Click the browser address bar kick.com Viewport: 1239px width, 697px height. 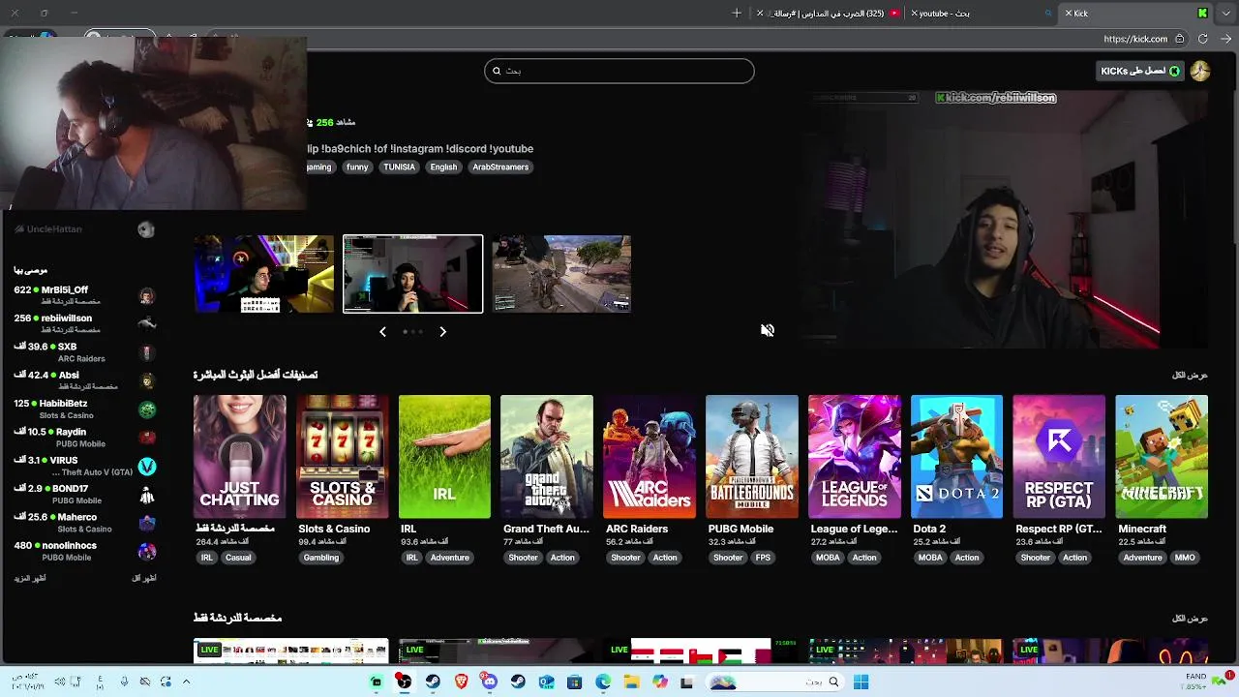1135,39
